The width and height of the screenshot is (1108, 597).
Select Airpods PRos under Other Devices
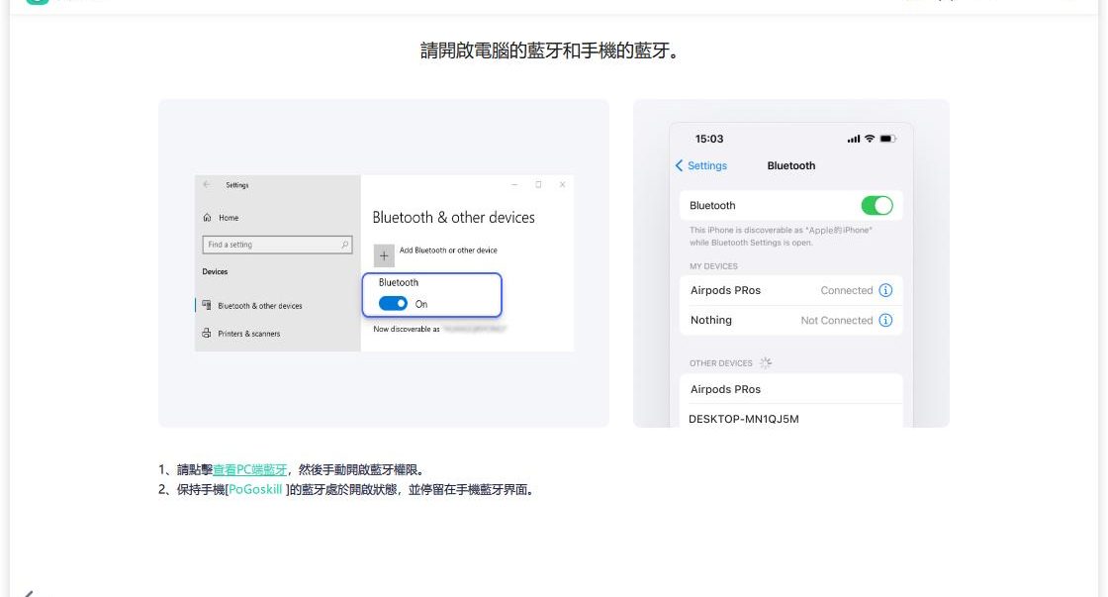click(726, 389)
